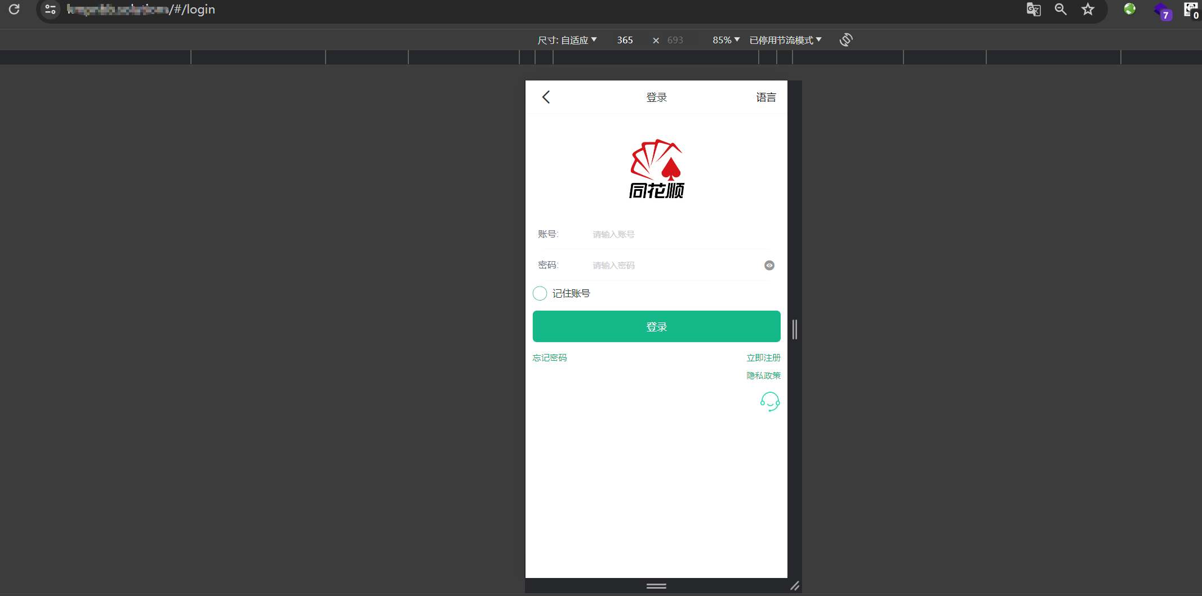Open the customer service headset icon
Image resolution: width=1202 pixels, height=596 pixels.
point(770,402)
